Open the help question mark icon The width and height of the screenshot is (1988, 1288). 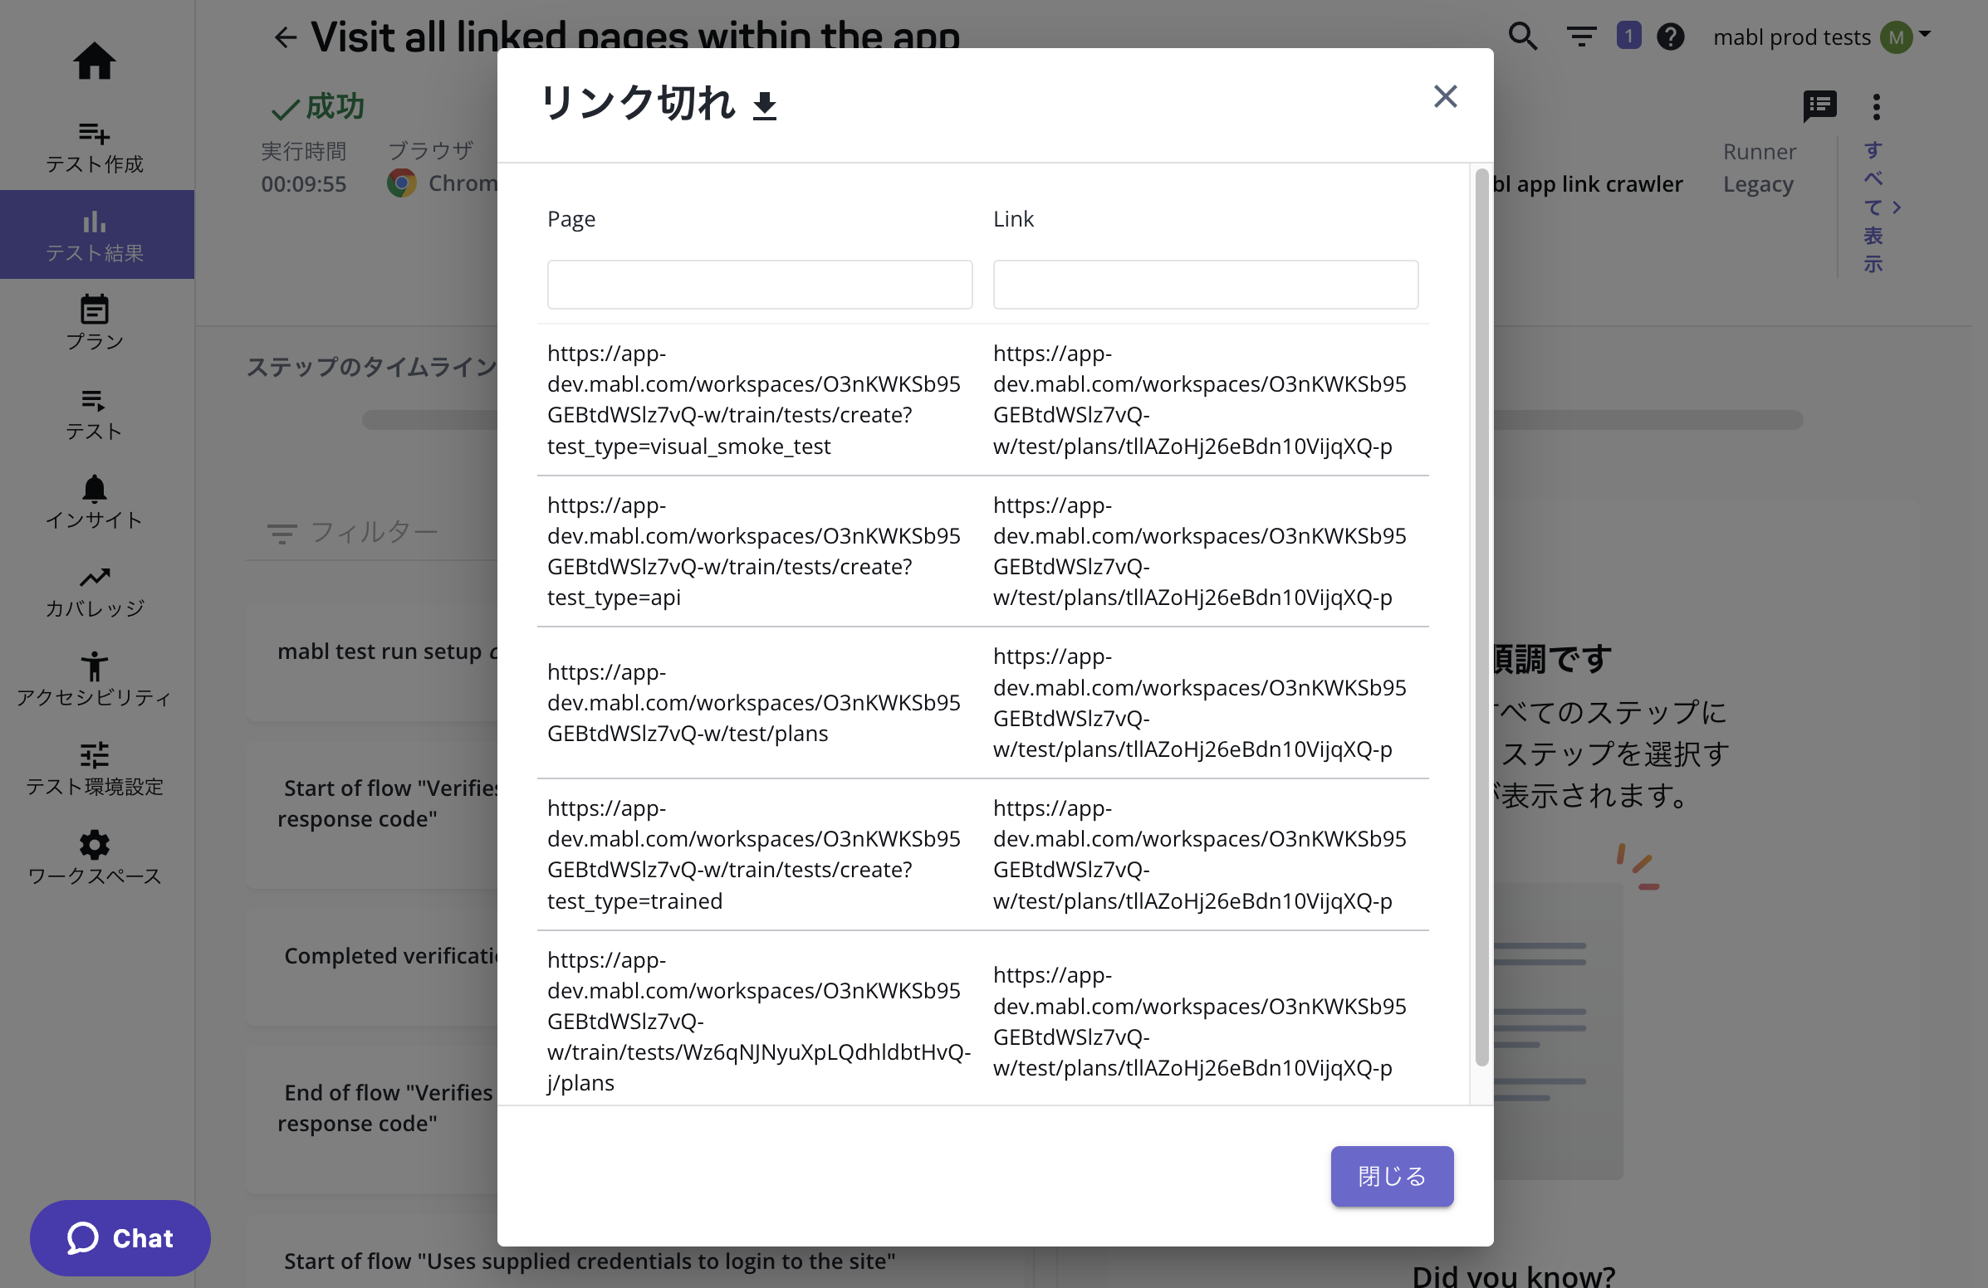(x=1670, y=37)
